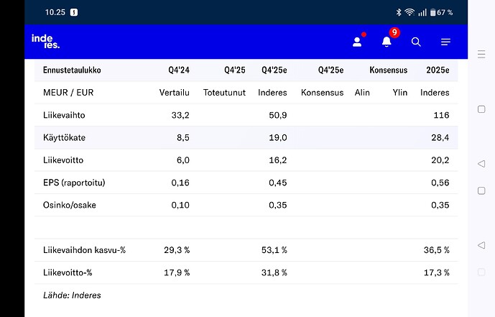495x317 pixels.
Task: Tap the Osinko/osake row label
Action: 70,205
